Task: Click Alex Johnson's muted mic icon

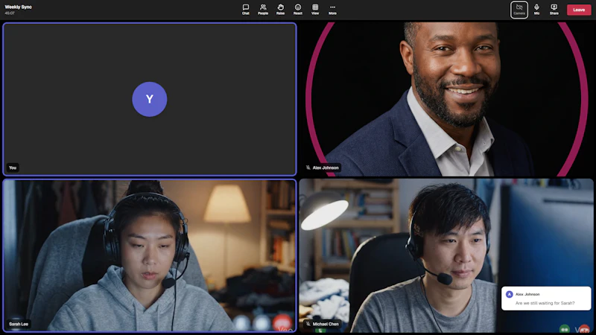Action: (x=308, y=167)
